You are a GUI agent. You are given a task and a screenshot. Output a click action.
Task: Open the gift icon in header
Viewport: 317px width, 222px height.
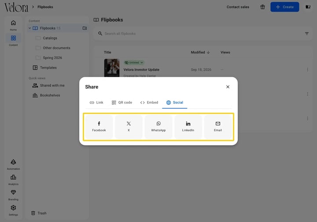pos(262,7)
